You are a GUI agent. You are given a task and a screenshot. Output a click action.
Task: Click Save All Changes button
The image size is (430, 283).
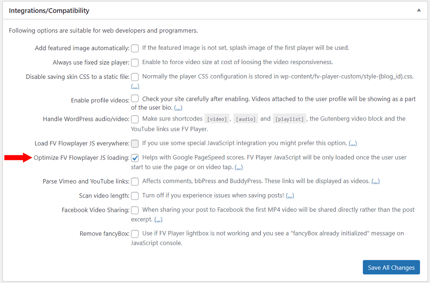click(x=391, y=267)
